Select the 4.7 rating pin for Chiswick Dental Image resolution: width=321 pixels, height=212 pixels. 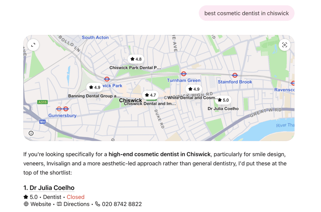tap(150, 95)
